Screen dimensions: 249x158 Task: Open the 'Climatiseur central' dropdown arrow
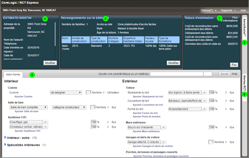[45, 127]
